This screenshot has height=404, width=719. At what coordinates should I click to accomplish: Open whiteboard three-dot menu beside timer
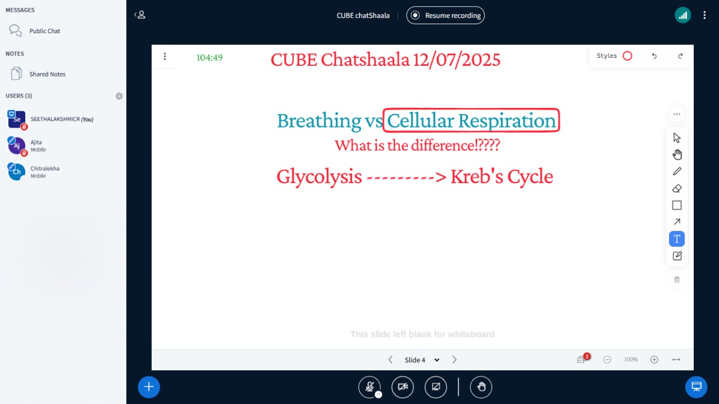[165, 56]
